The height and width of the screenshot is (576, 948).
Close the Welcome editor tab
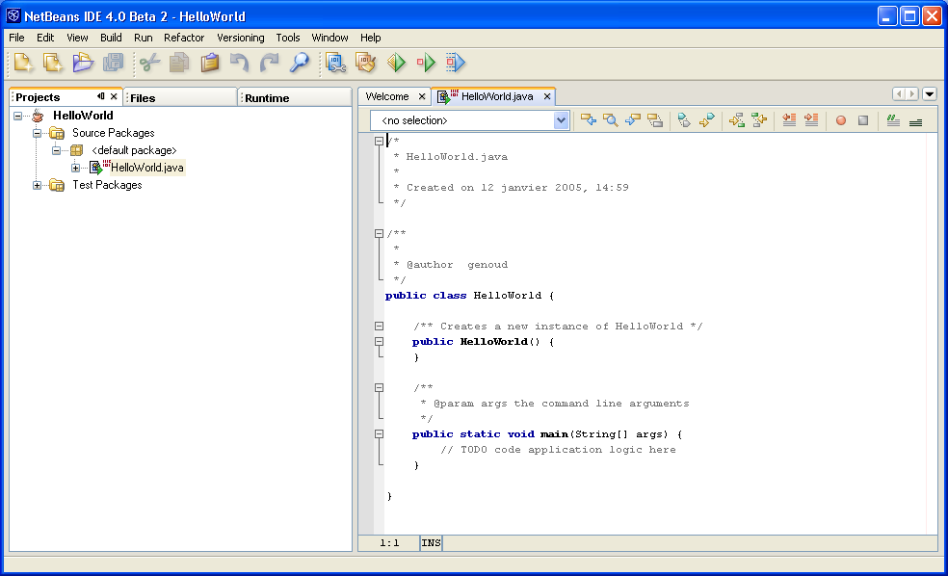(x=422, y=96)
